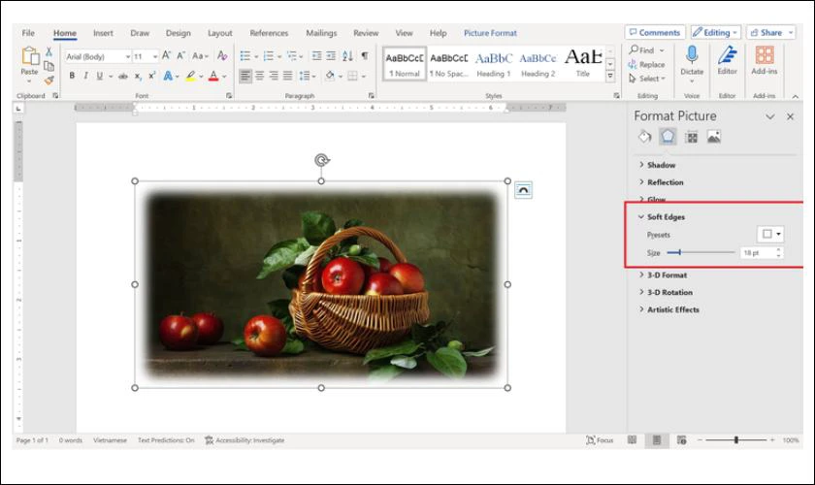Open the File menu tab
The width and height of the screenshot is (815, 485).
click(x=28, y=33)
